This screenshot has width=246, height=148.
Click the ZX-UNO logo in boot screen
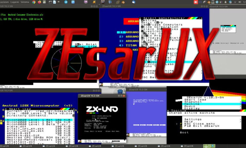tap(102, 109)
